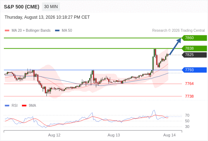Click the 'Aug 13' date axis label
208x141 pixels.
coord(114,135)
